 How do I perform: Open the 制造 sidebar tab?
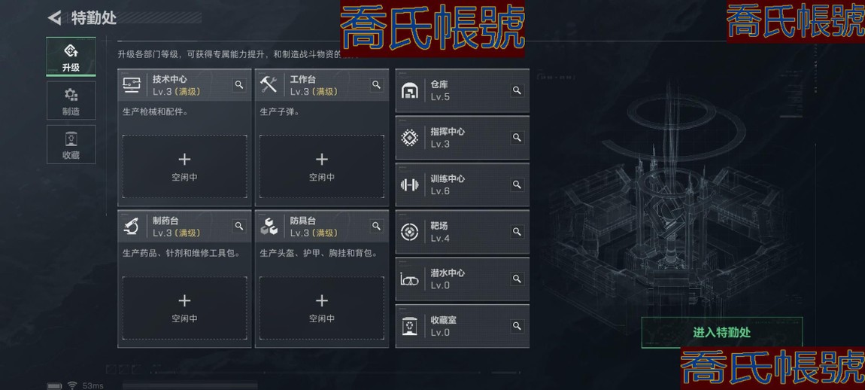pyautogui.click(x=71, y=101)
